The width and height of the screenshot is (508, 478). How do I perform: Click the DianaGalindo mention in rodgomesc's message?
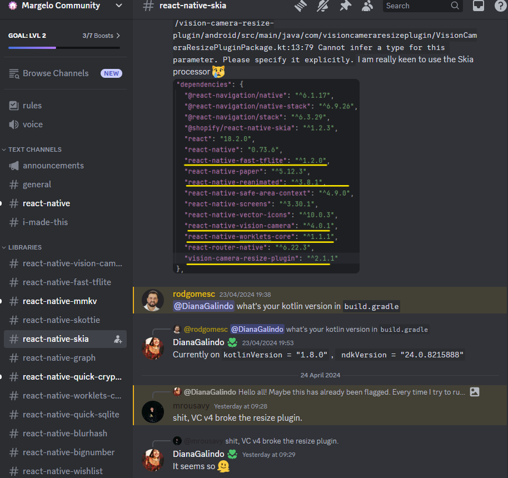click(x=203, y=306)
